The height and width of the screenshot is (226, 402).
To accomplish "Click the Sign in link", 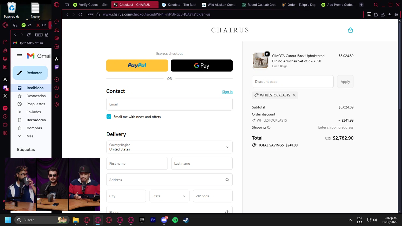I will point(227,92).
